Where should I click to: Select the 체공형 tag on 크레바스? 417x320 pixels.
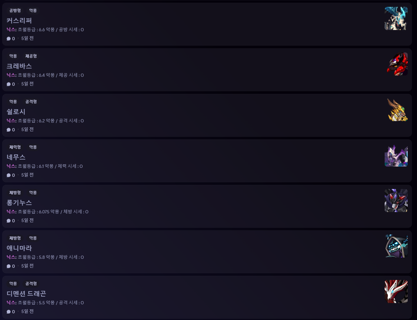pyautogui.click(x=31, y=56)
